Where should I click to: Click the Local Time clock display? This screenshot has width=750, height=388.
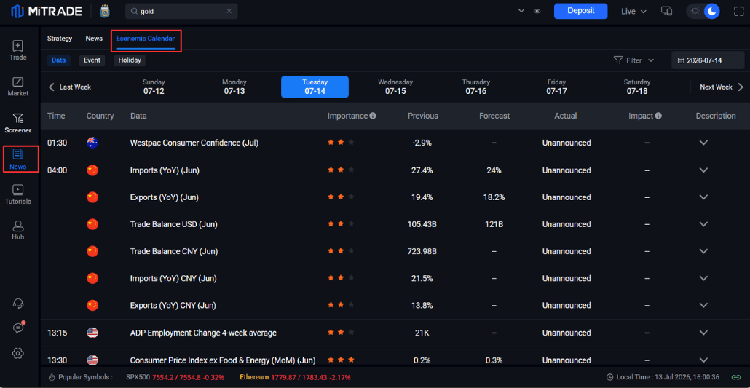coord(663,377)
